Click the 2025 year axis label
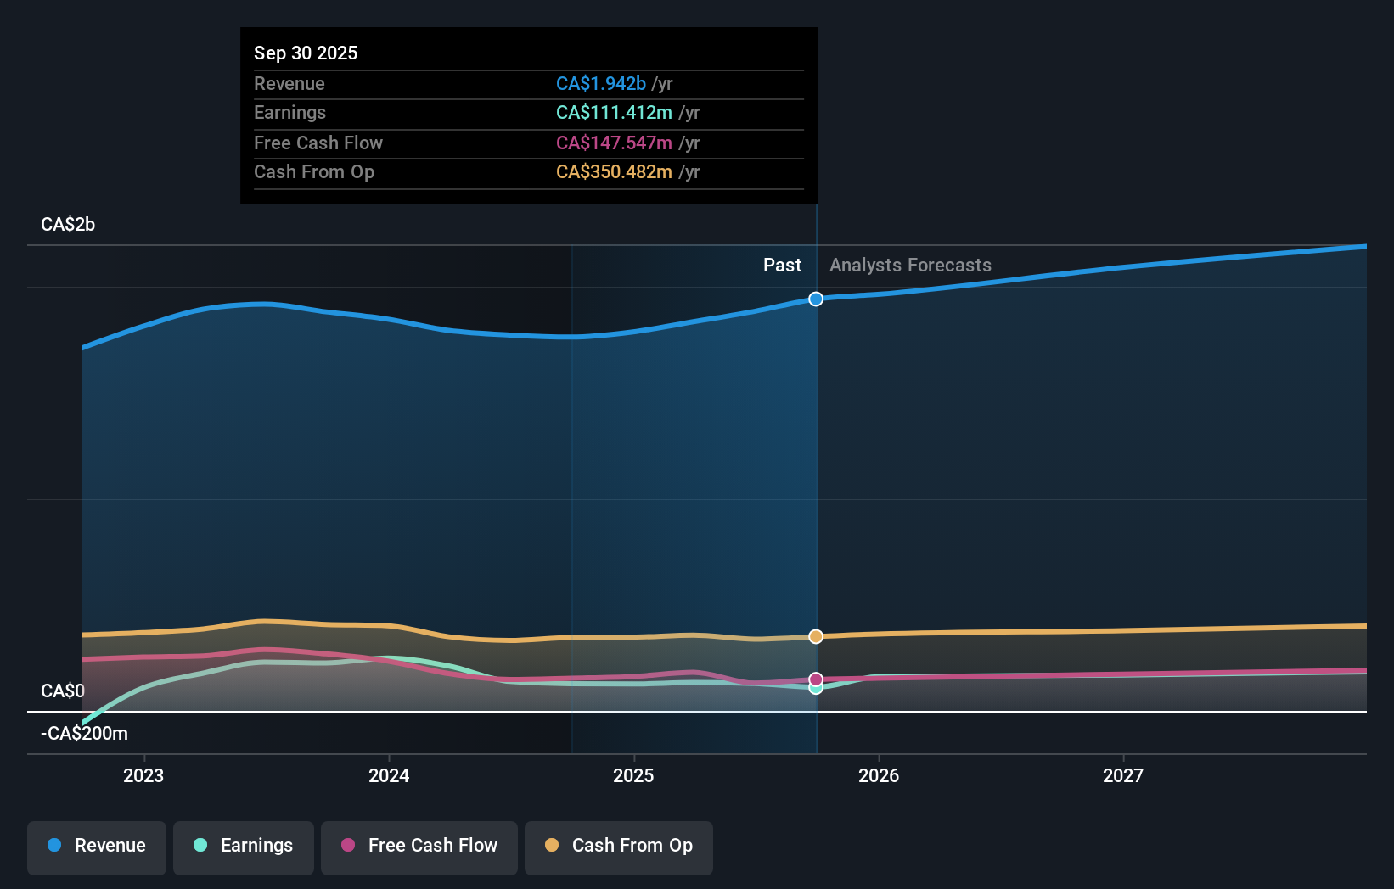The width and height of the screenshot is (1394, 889). point(634,775)
